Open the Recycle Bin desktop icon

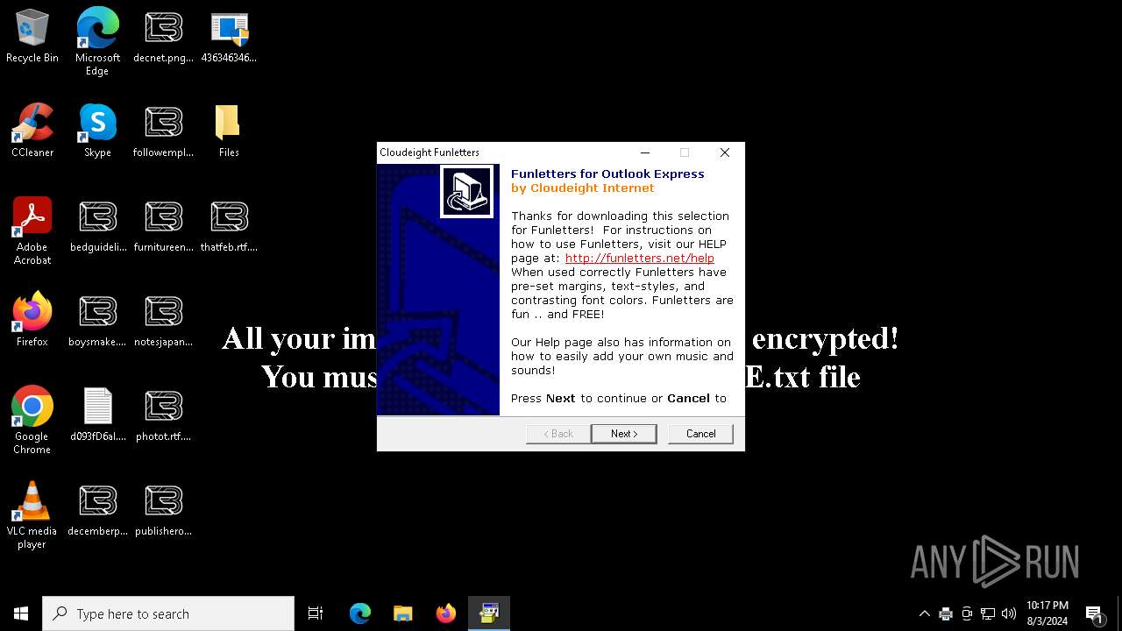click(x=32, y=36)
